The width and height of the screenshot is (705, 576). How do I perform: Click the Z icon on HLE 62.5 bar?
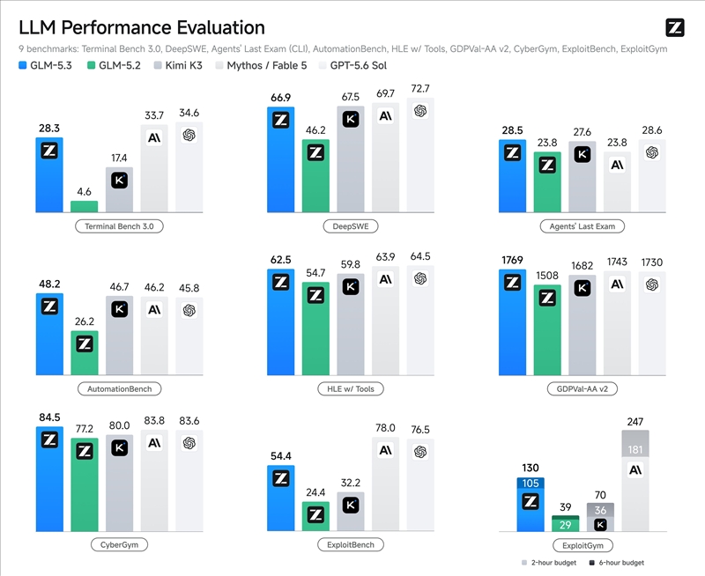pos(281,282)
